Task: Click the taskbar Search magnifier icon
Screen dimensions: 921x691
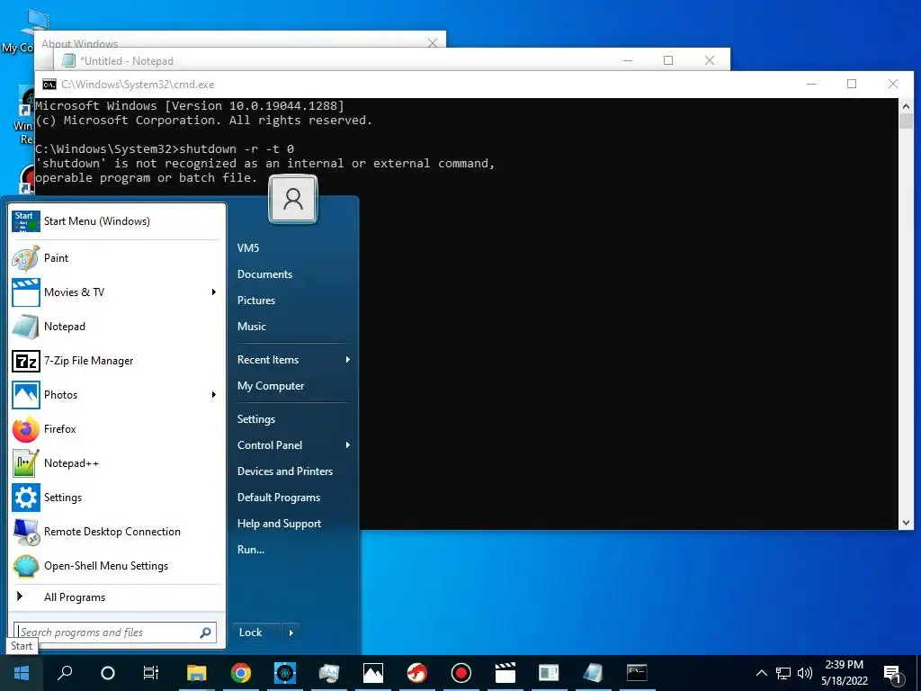Action: pos(65,673)
